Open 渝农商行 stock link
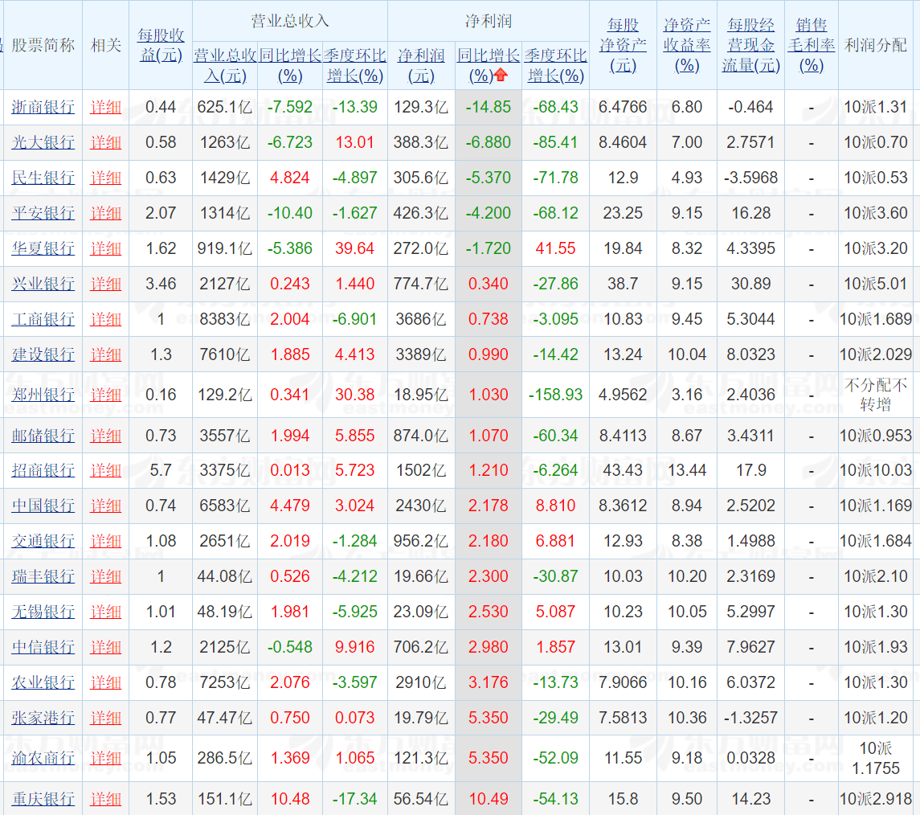 (43, 758)
